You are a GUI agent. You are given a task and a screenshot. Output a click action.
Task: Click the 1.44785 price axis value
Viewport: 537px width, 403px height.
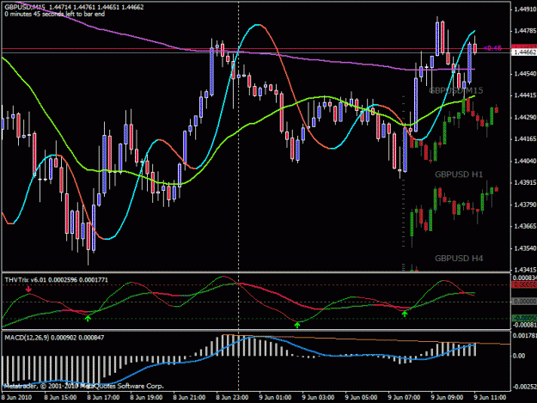[525, 31]
